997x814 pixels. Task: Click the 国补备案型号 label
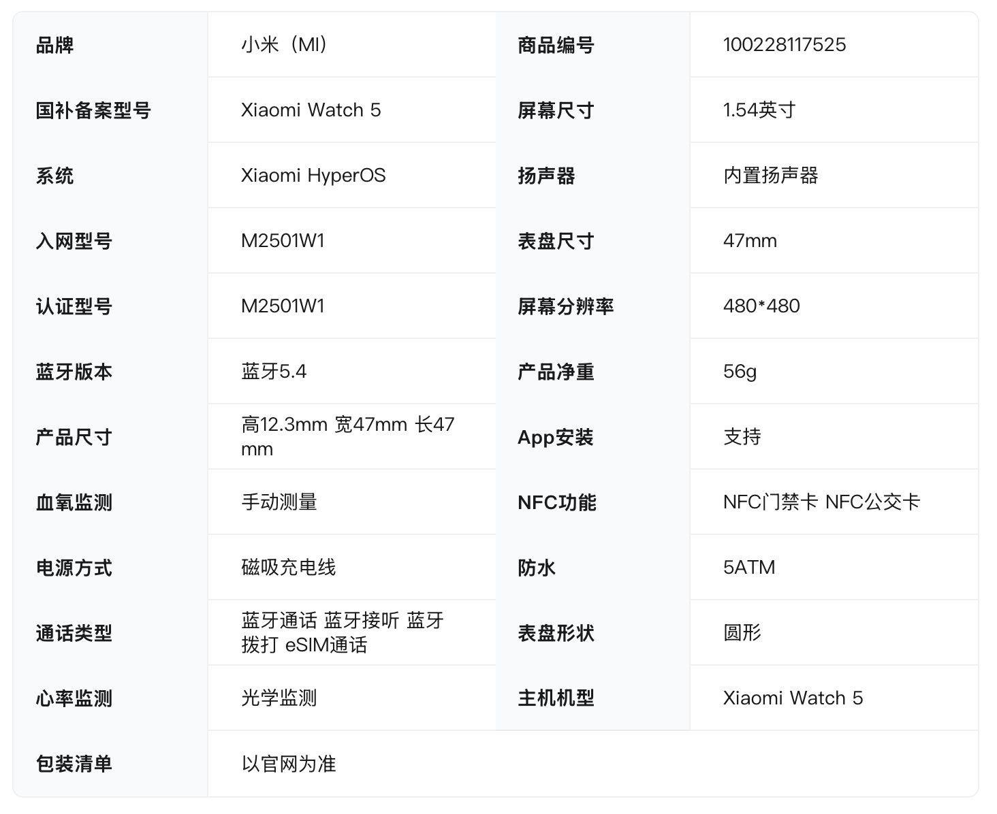(93, 110)
